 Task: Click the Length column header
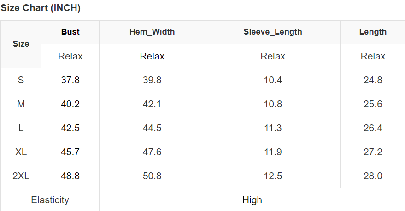click(373, 32)
